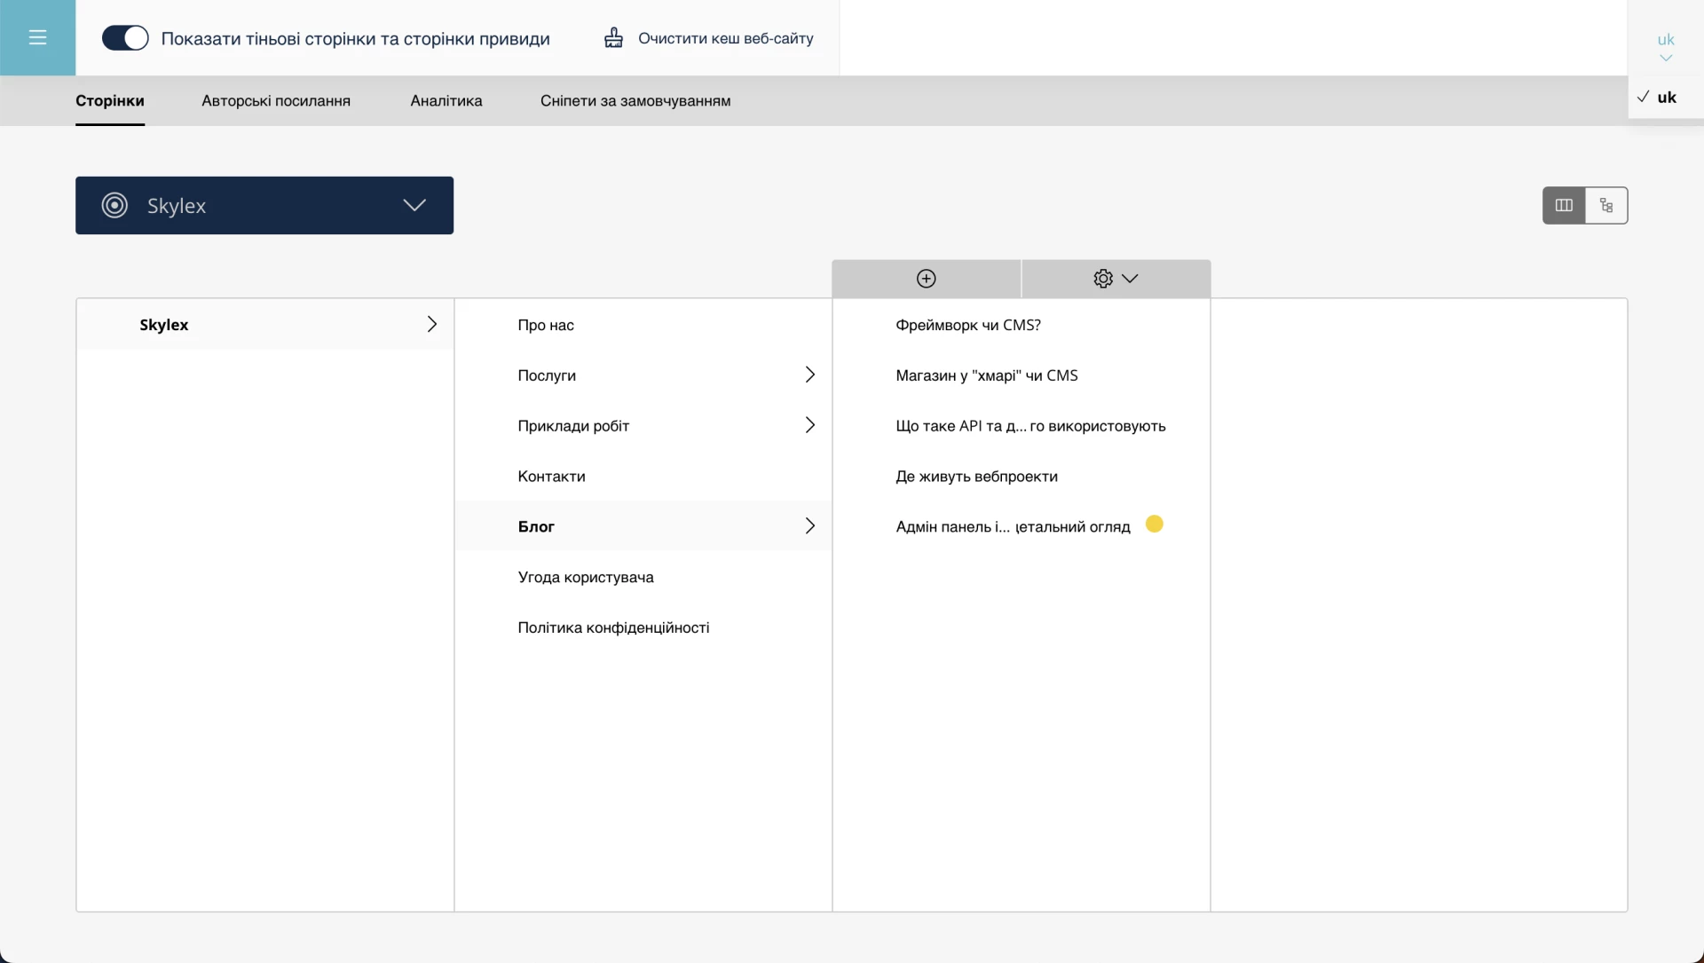Image resolution: width=1704 pixels, height=963 pixels.
Task: Open the Аналітика tab
Action: tap(446, 101)
